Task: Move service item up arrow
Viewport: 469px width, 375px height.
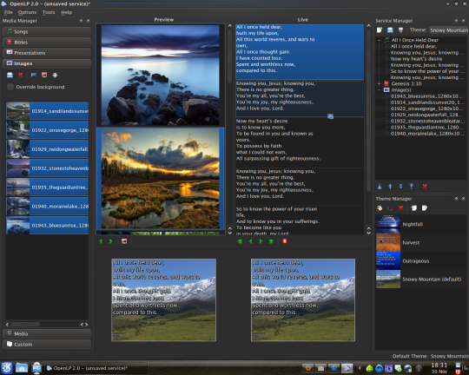Action: 390,187
